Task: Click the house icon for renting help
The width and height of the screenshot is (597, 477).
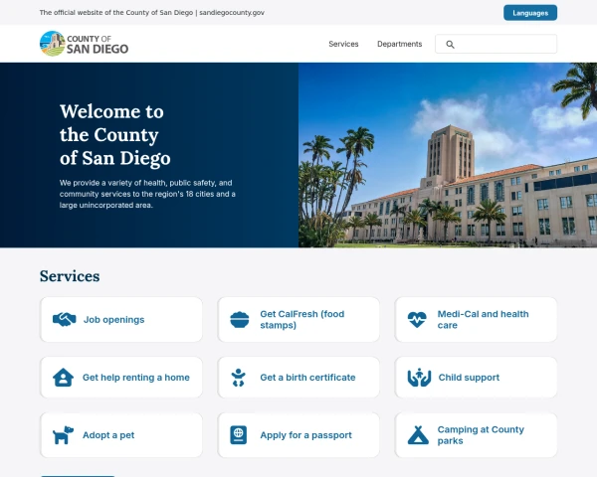Action: 64,378
